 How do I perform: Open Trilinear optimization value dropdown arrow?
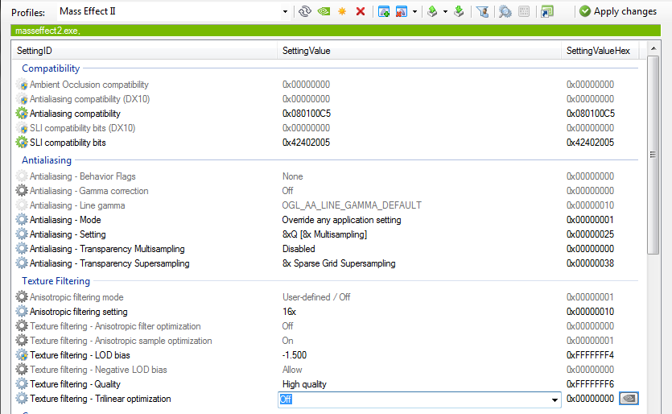pyautogui.click(x=555, y=400)
